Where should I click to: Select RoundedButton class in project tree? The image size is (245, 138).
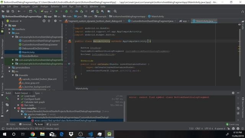click(30, 56)
